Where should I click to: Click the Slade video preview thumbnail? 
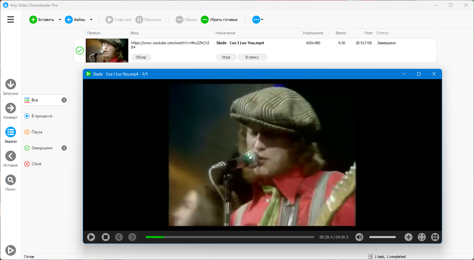point(107,51)
